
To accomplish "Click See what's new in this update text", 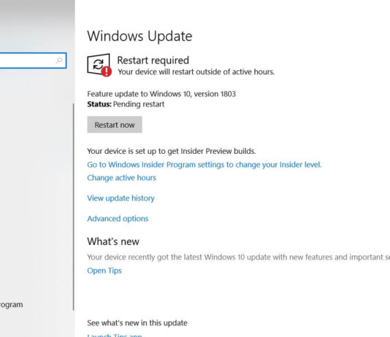I will pyautogui.click(x=137, y=323).
